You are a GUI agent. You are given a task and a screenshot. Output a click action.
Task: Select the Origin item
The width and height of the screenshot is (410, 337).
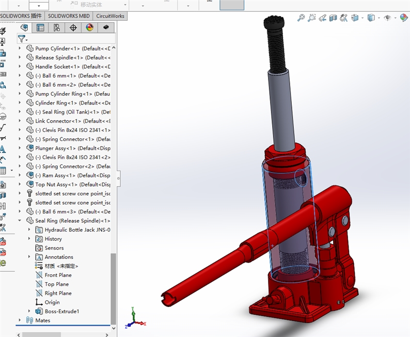[x=52, y=302]
